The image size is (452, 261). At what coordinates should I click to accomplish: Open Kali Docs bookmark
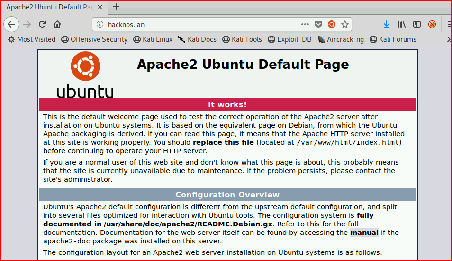coord(197,39)
